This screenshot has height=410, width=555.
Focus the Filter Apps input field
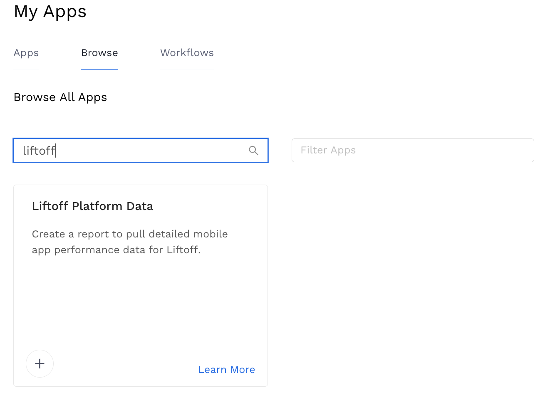click(412, 150)
